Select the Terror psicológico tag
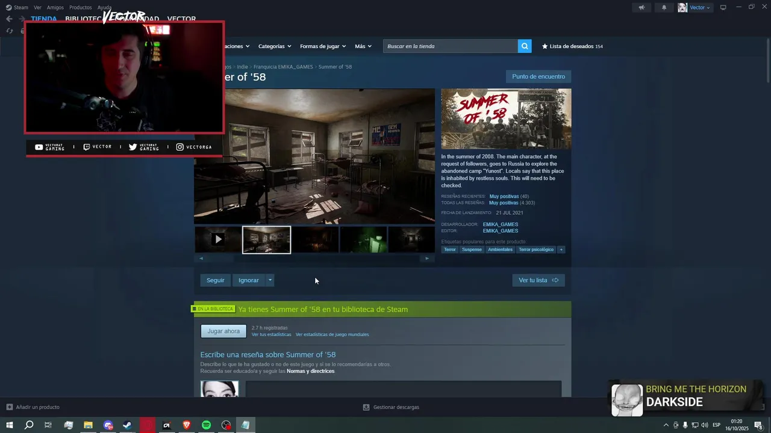This screenshot has width=771, height=433. [536, 250]
